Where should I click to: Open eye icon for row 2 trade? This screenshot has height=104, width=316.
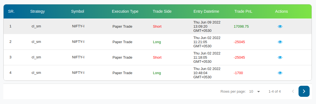pyautogui.click(x=280, y=42)
